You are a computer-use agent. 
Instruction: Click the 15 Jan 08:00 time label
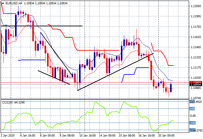(x=127, y=136)
